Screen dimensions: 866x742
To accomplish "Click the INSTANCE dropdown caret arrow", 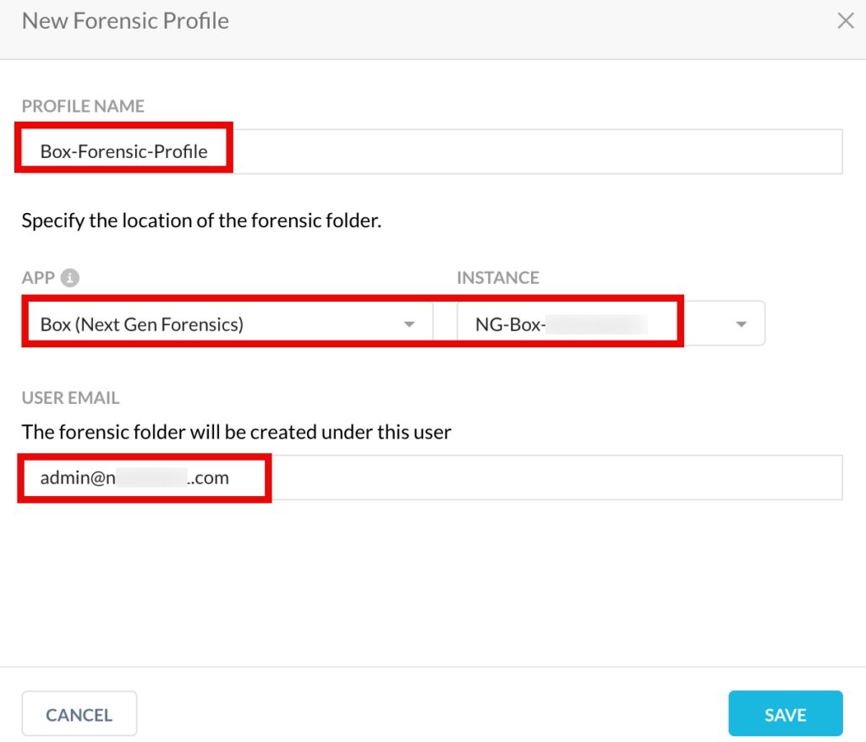I will pos(741,324).
